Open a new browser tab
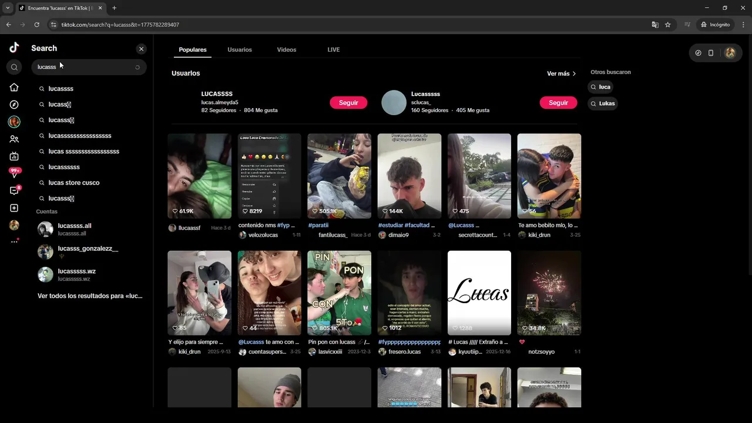 point(114,8)
